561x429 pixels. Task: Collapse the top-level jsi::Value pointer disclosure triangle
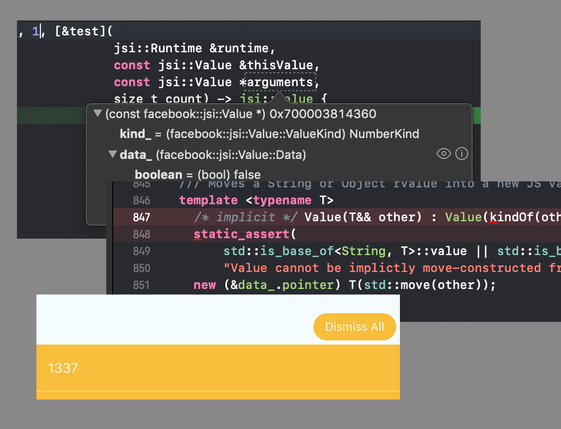98,114
